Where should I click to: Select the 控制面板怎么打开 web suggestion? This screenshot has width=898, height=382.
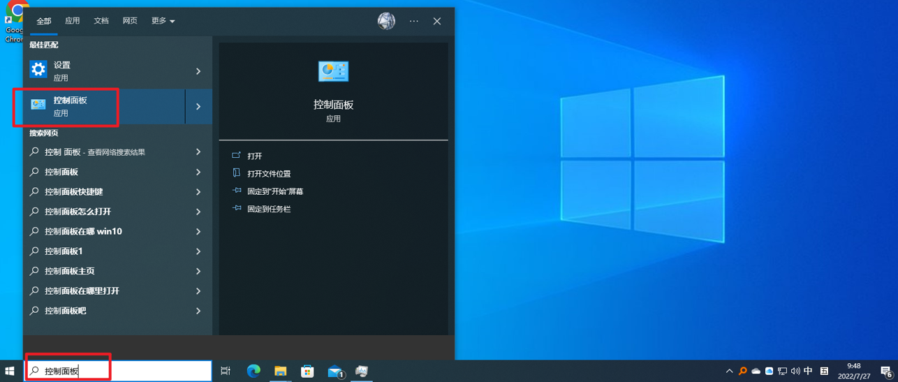(78, 212)
